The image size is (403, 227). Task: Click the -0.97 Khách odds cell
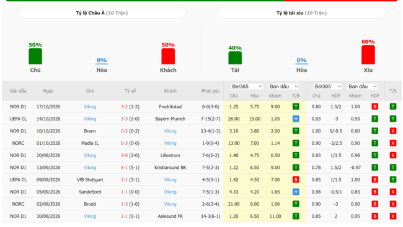click(355, 168)
